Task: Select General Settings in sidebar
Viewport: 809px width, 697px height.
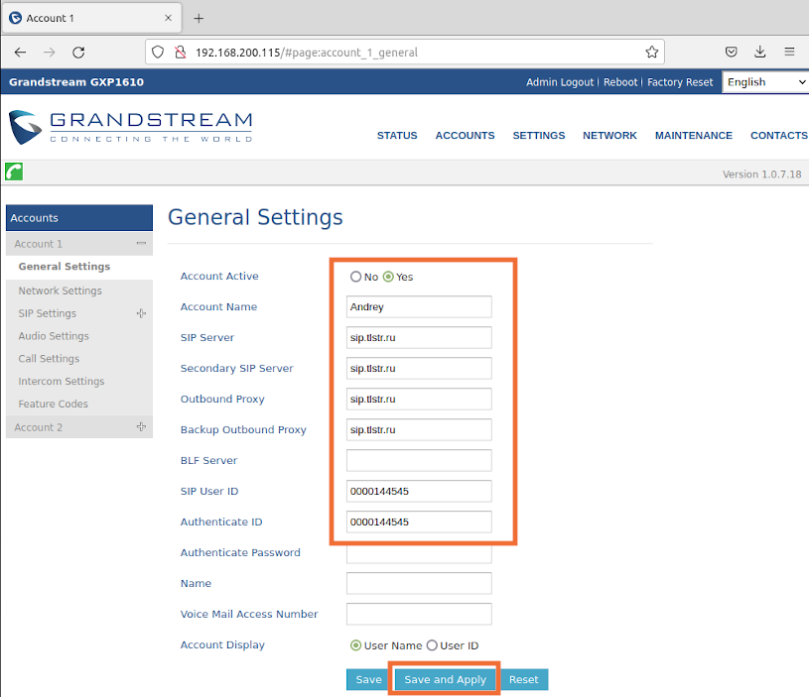Action: pyautogui.click(x=65, y=267)
